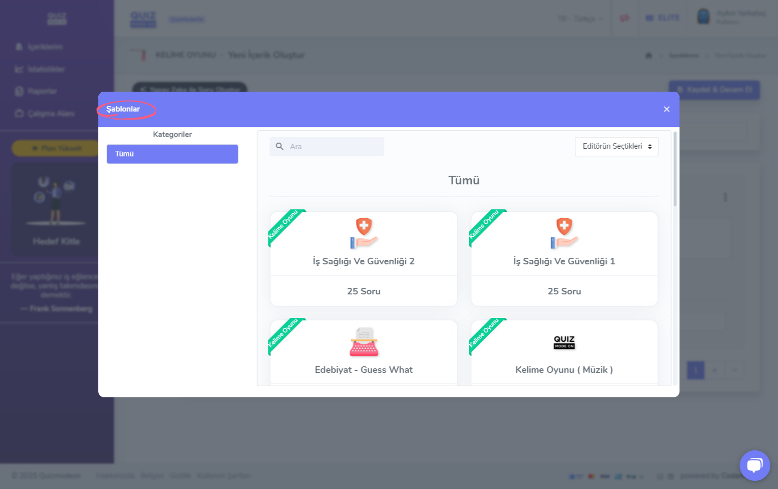The width and height of the screenshot is (778, 489).
Task: Click 25 Soru under İş Sağlığı 2
Action: [x=364, y=291]
